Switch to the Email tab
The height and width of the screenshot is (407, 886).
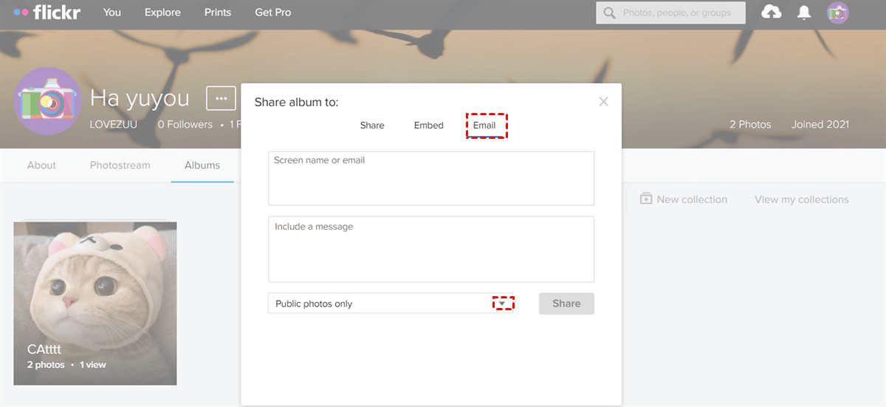click(484, 126)
